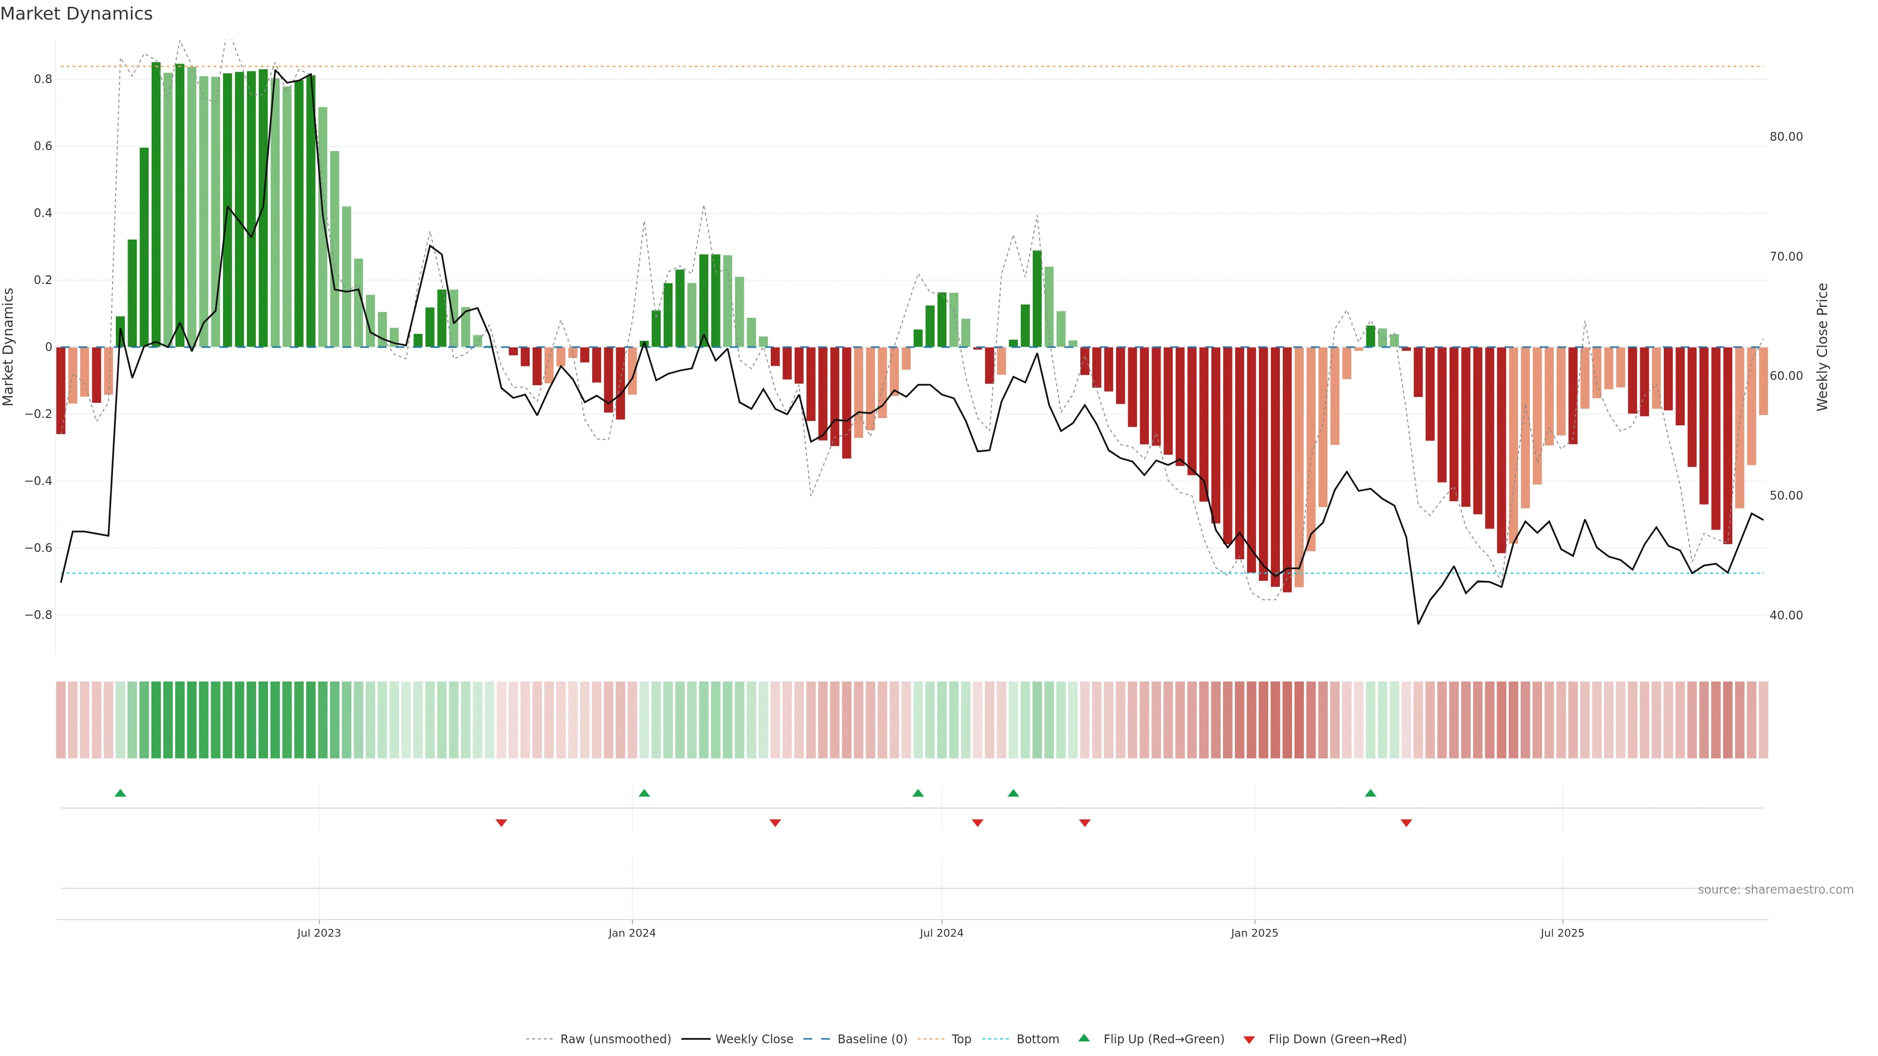This screenshot has width=1878, height=1056.
Task: Click the Jan 2025 axis label
Action: tap(1254, 933)
